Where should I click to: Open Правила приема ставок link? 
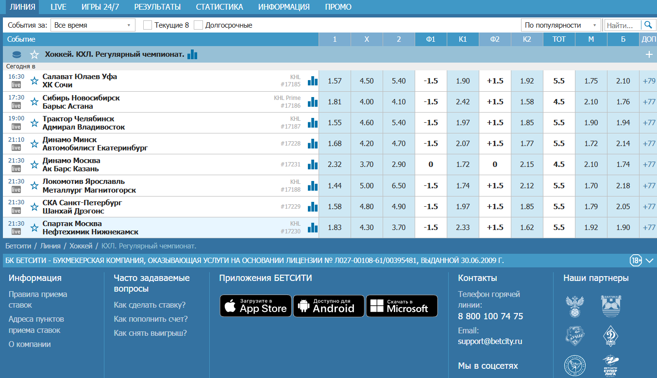(38, 299)
